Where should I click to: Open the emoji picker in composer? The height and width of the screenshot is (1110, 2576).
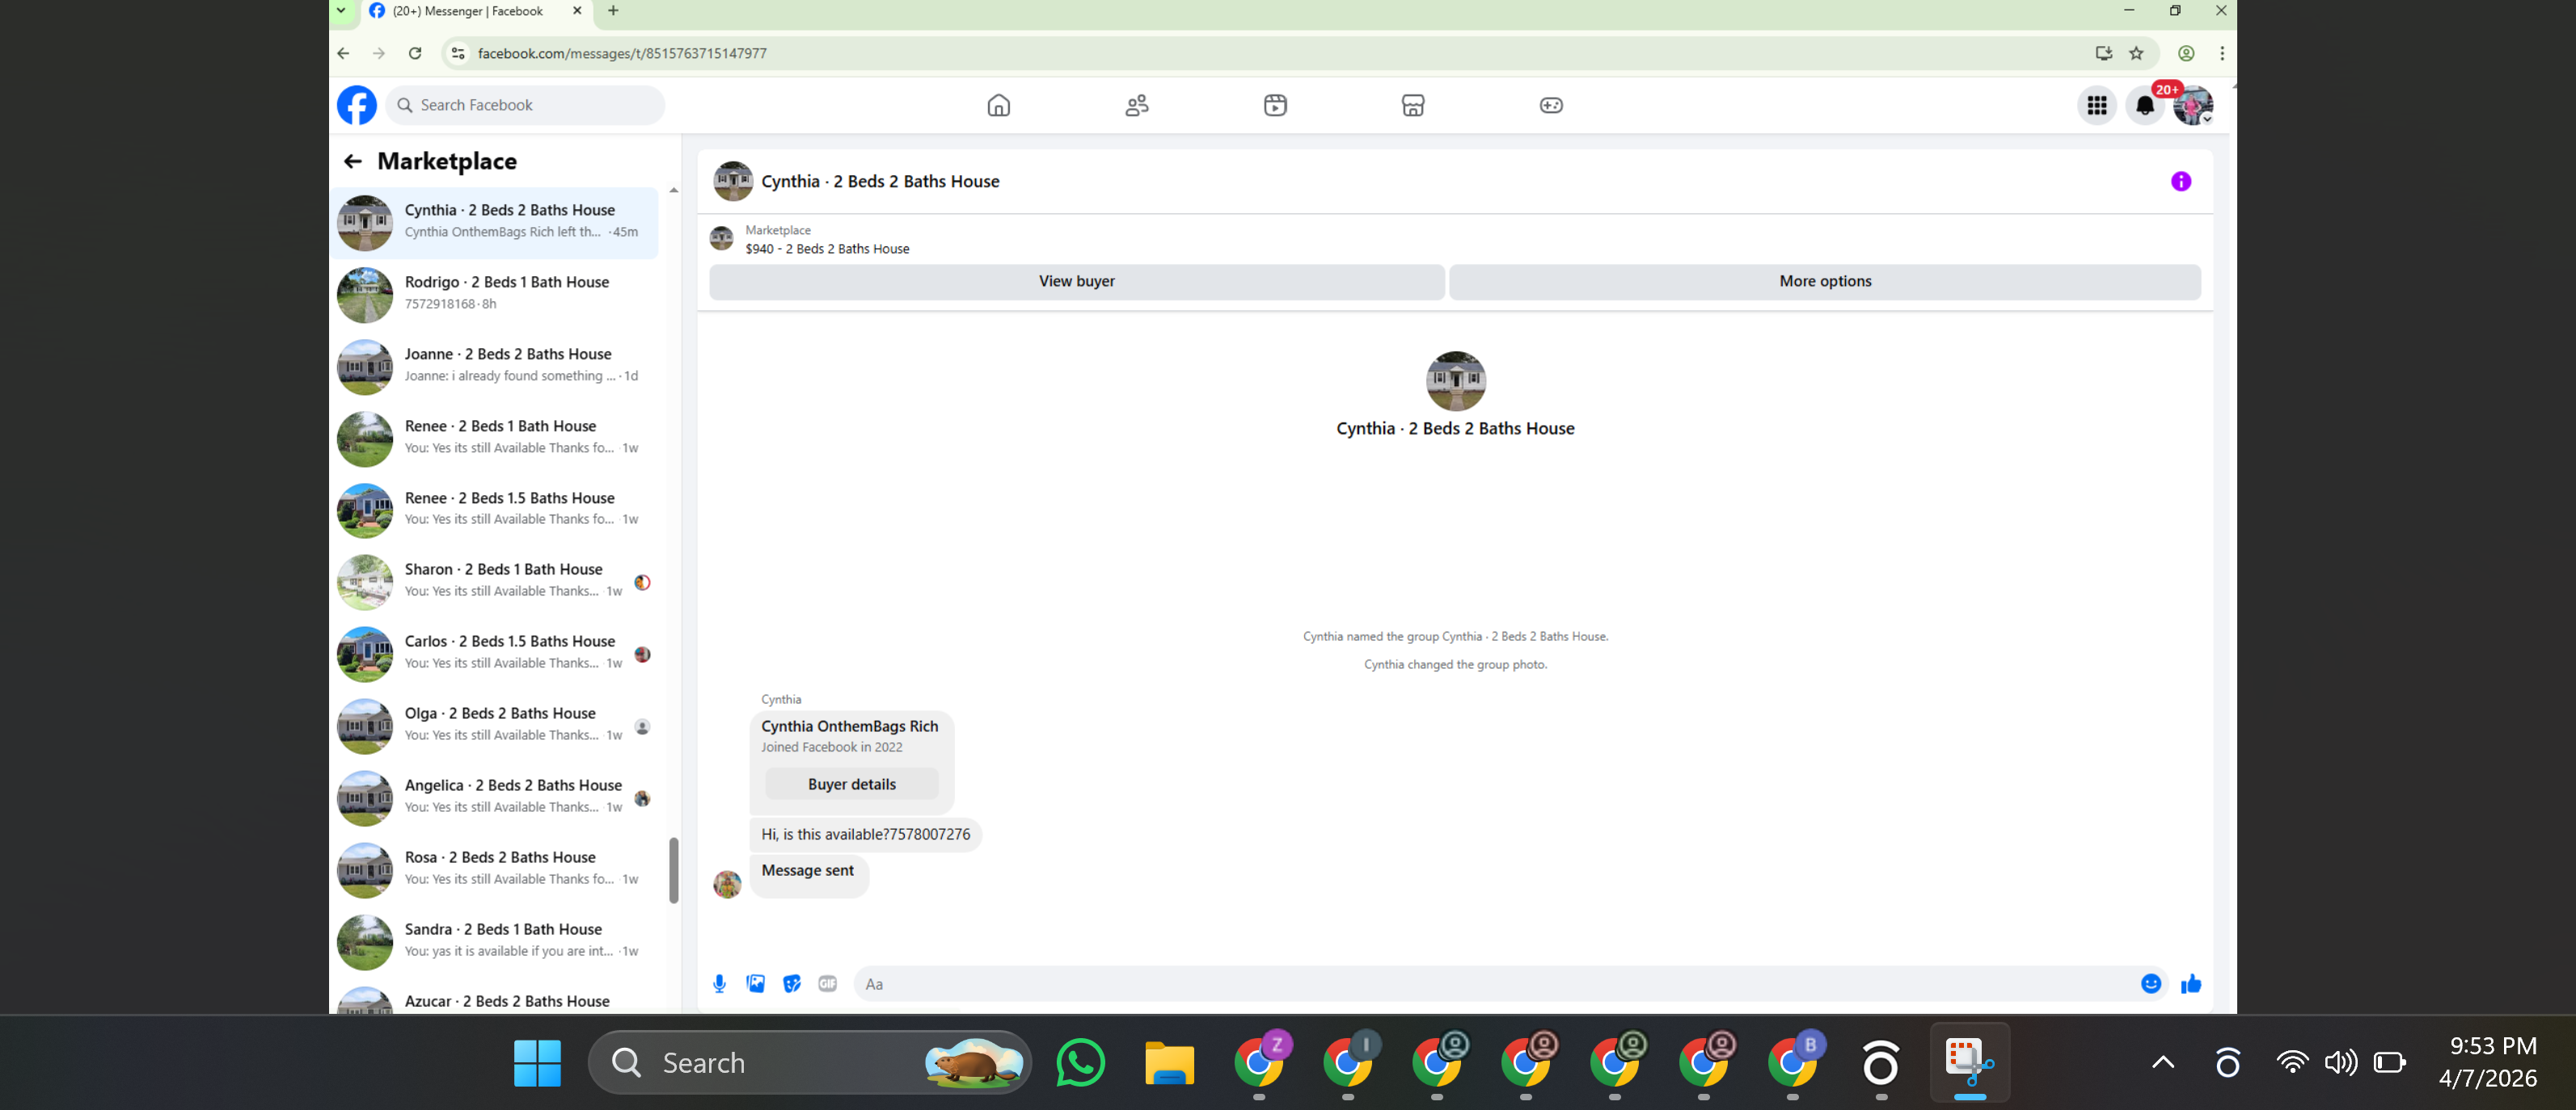point(2151,984)
